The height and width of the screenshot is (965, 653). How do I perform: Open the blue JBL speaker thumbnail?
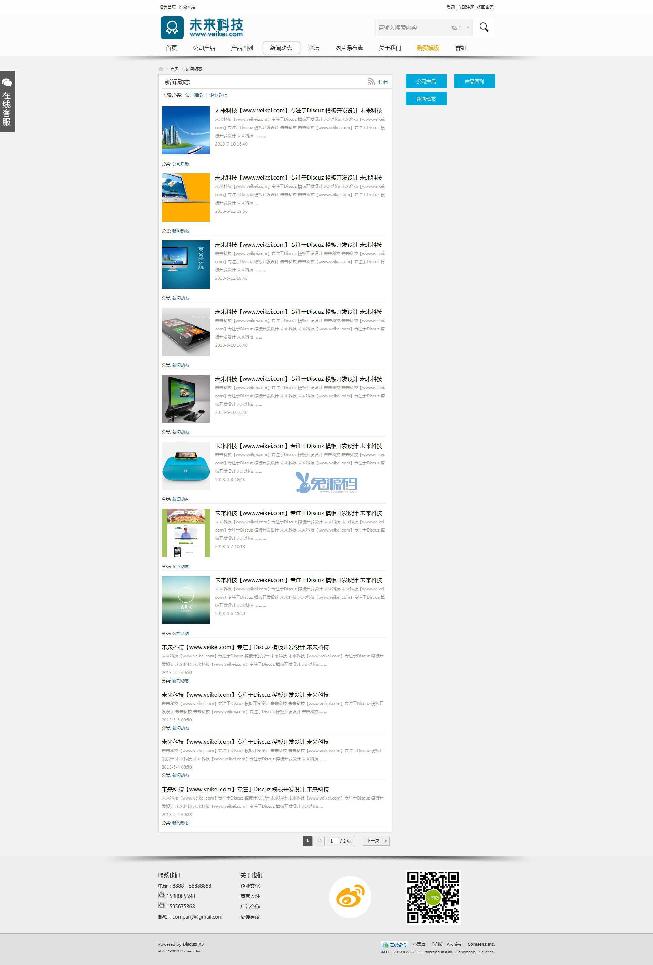(x=186, y=466)
